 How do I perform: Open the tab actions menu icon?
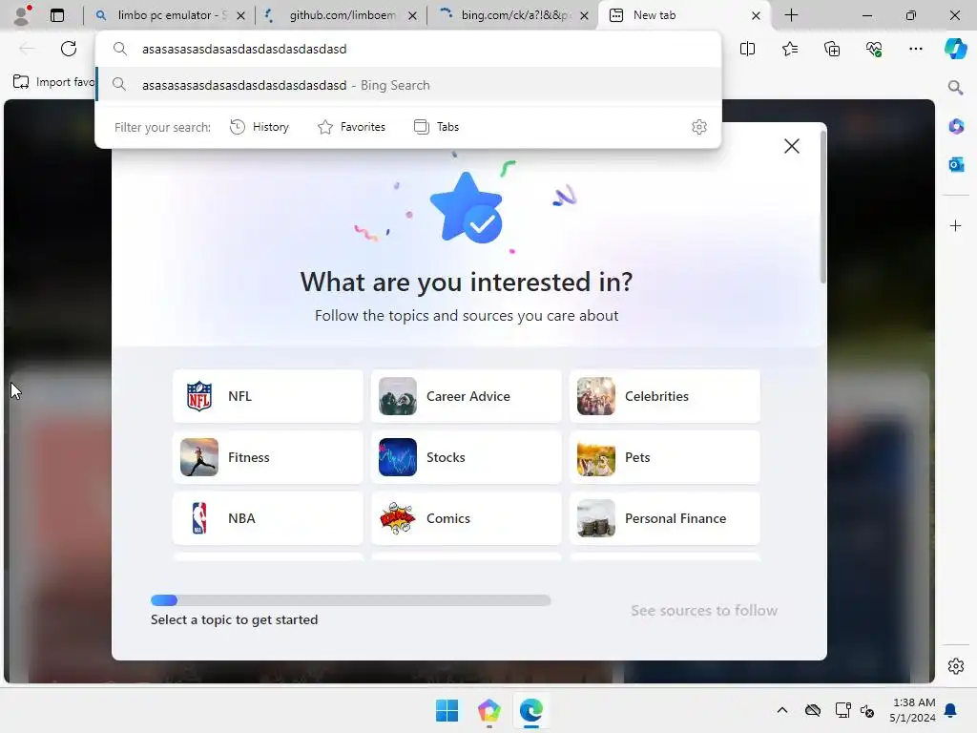57,15
